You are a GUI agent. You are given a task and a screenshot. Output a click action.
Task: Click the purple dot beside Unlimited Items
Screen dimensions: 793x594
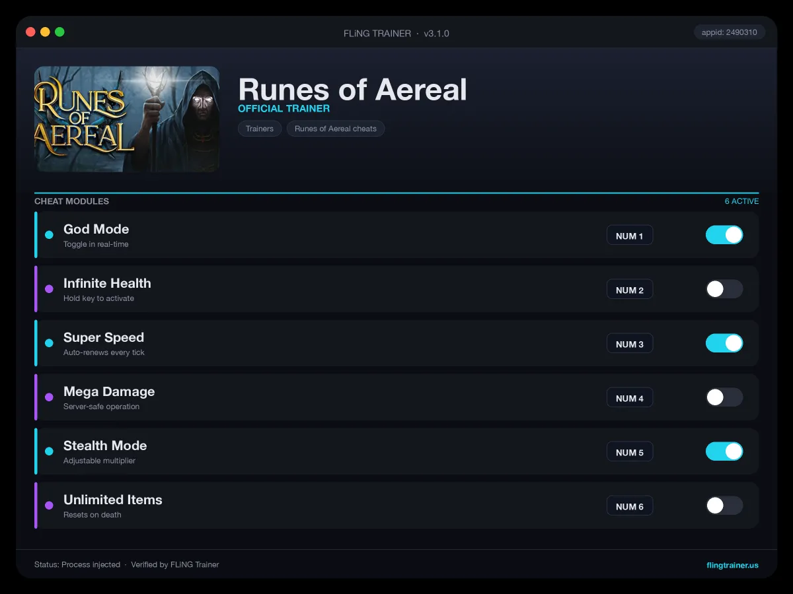point(49,506)
